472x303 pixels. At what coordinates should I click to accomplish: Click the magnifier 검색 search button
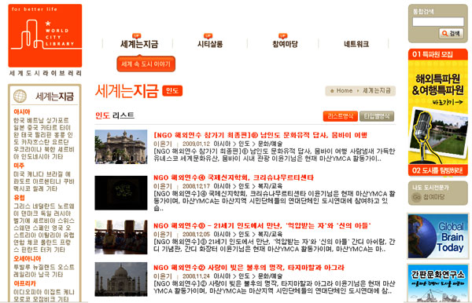[x=451, y=33]
